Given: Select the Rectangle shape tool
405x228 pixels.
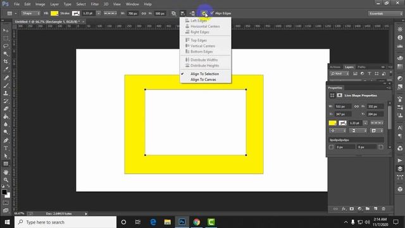Looking at the screenshot, I should 6,163.
